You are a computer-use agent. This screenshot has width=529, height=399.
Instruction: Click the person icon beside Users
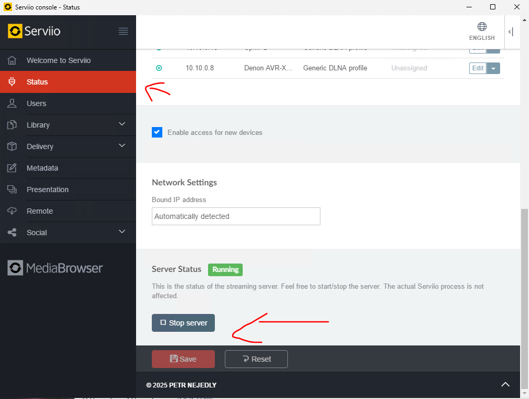[x=12, y=103]
